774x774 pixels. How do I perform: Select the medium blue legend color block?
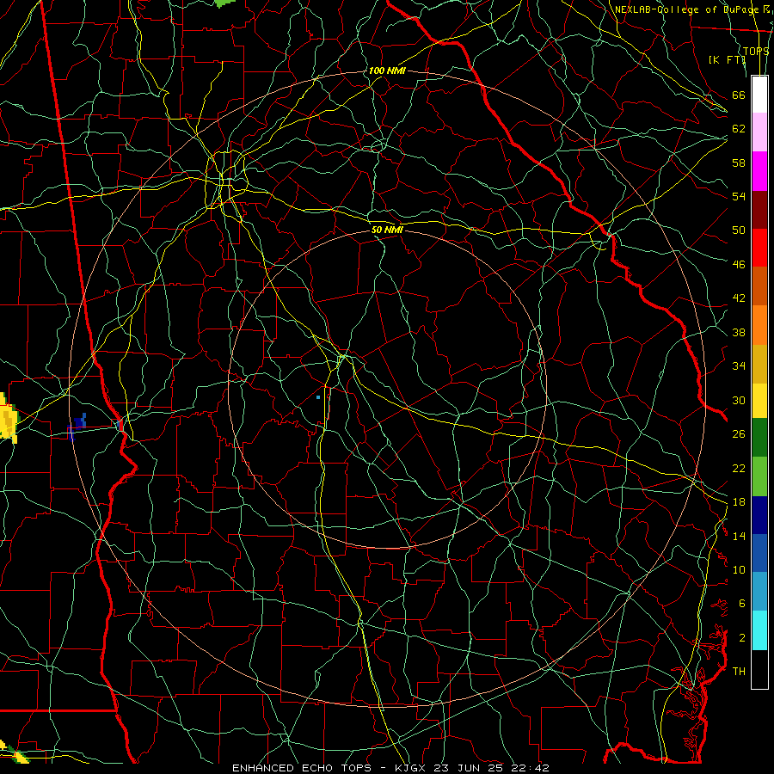coord(759,553)
